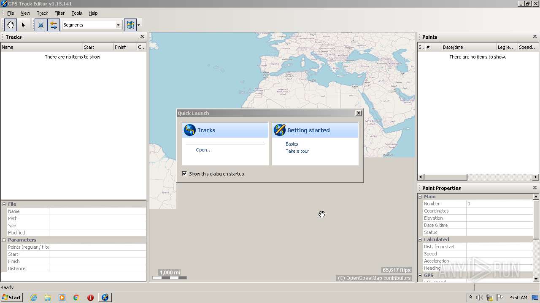Collapse the GPS group in Point Properties
This screenshot has height=303, width=540.
click(x=420, y=275)
